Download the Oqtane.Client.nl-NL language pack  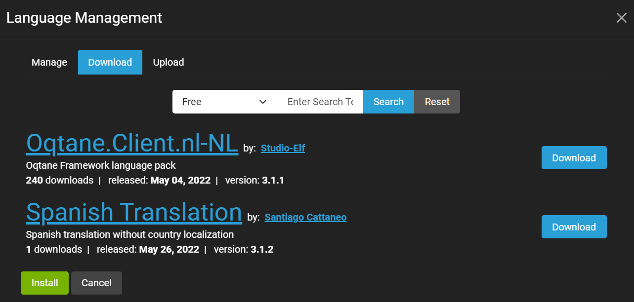tap(574, 158)
